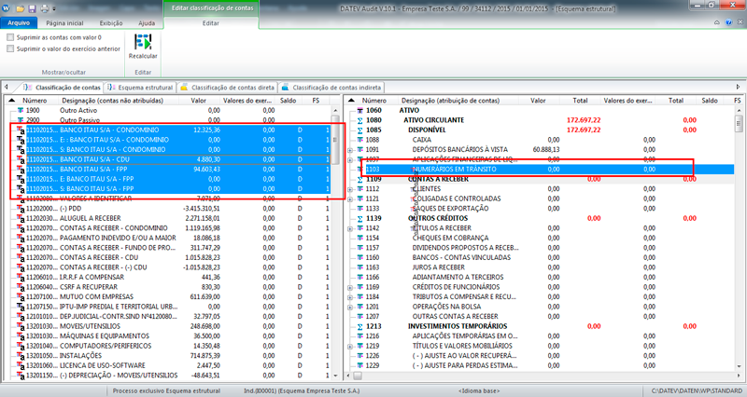
Task: Click the save icon in quick access toolbar
Action: 31,7
